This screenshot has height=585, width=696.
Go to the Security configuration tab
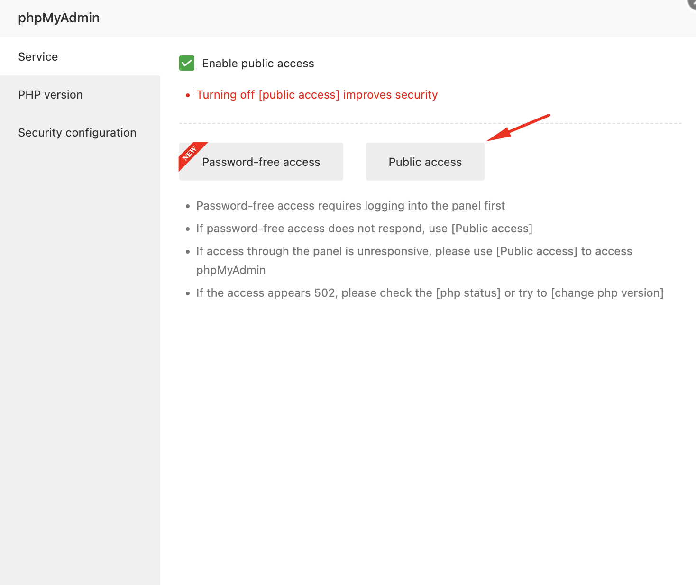[x=77, y=133]
